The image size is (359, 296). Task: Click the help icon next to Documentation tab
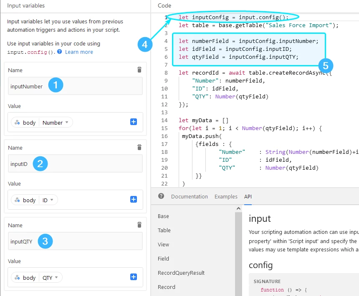click(x=161, y=196)
